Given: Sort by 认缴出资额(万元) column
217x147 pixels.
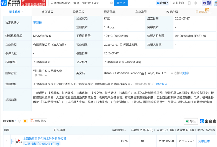Looking at the screenshot, I should tap(154, 130).
